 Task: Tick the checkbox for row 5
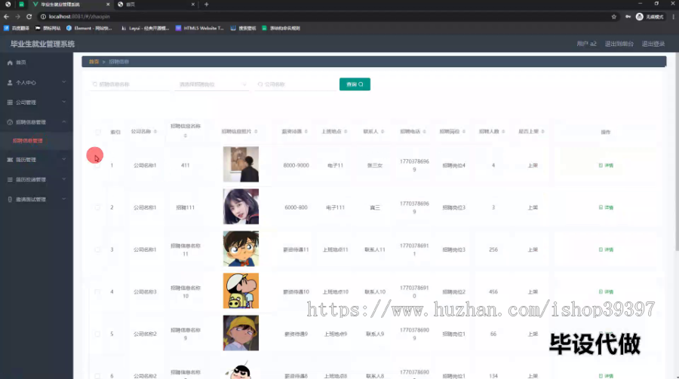point(97,334)
